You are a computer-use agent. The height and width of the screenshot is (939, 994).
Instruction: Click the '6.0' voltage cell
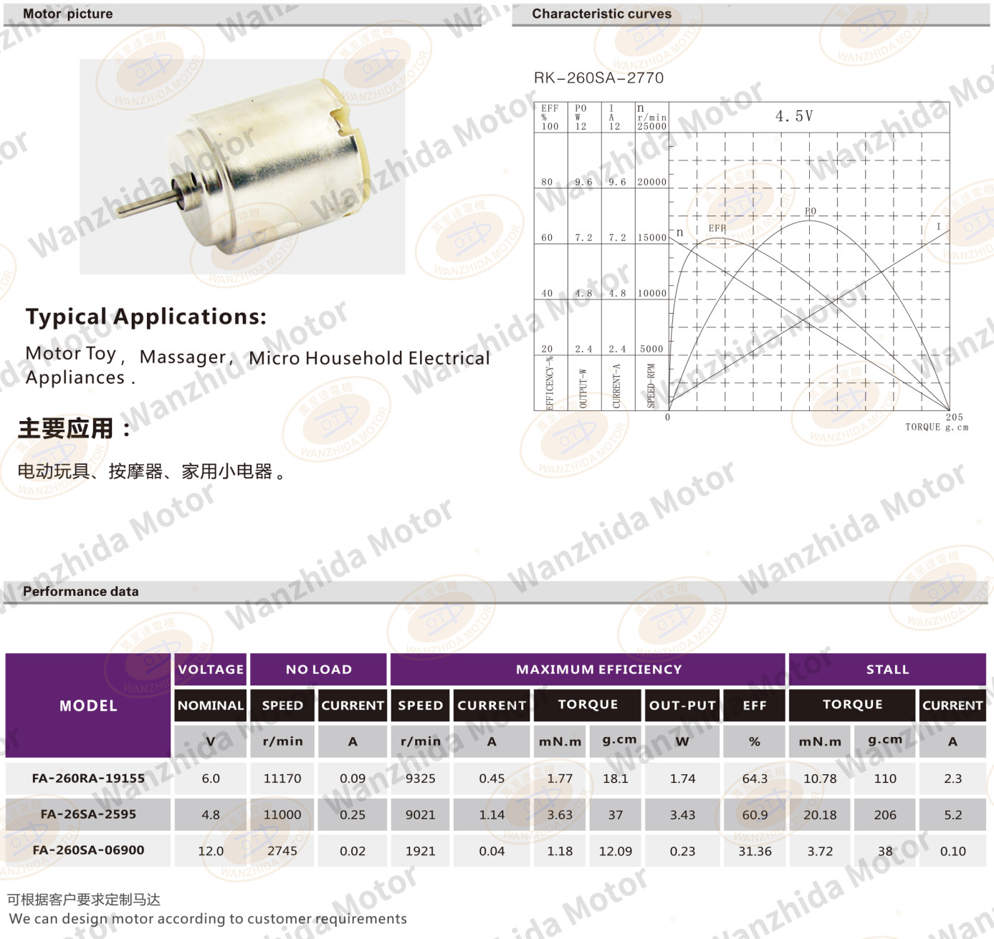tap(211, 779)
